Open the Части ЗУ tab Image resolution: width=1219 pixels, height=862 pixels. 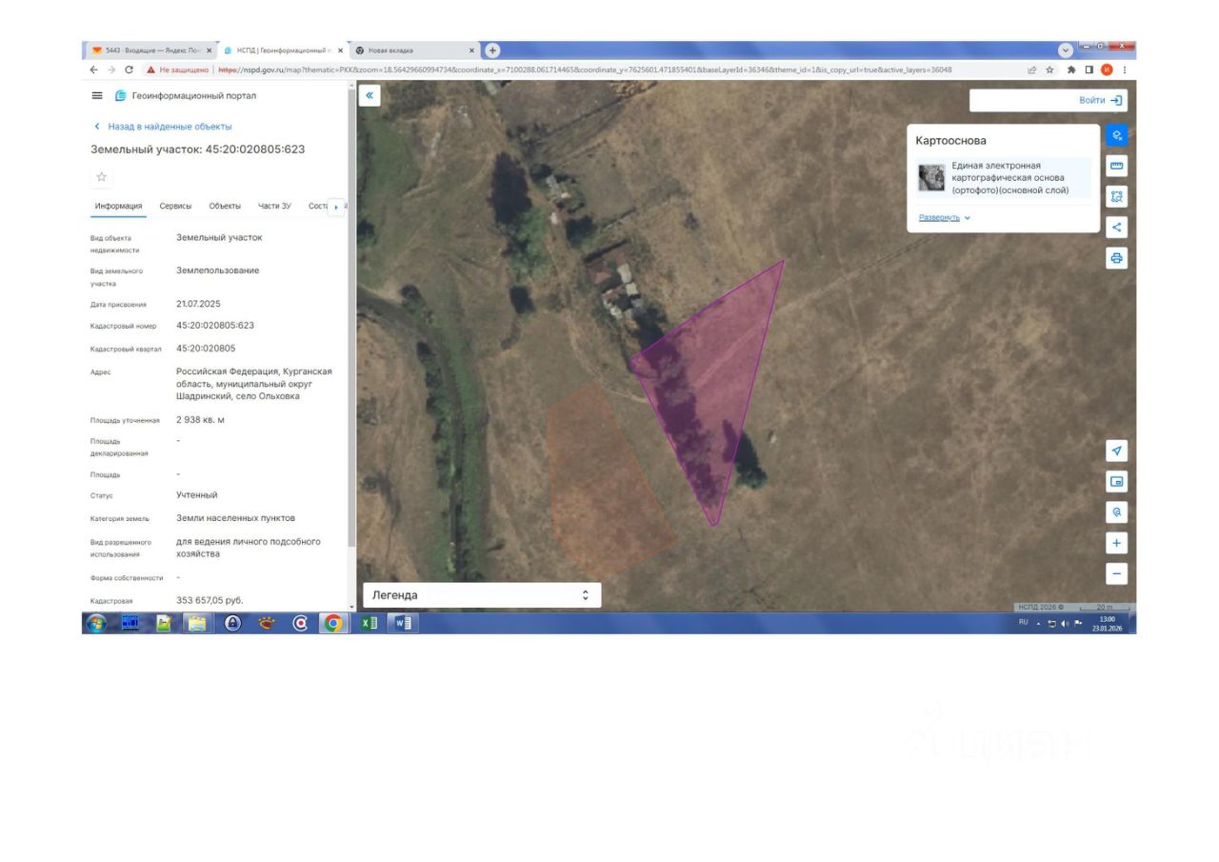pos(274,206)
